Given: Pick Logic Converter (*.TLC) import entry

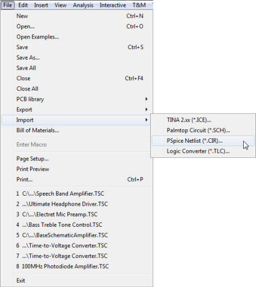Looking at the screenshot, I should point(203,151).
